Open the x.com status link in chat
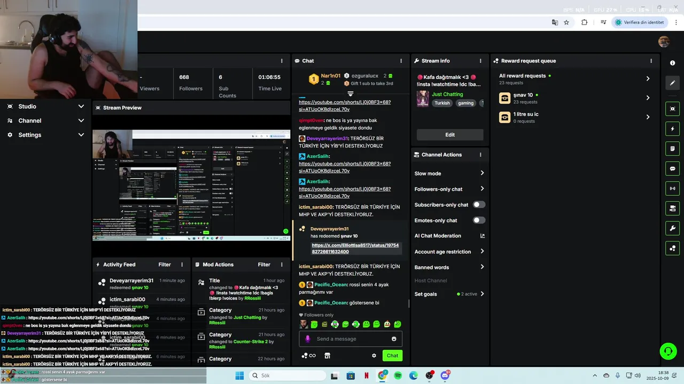This screenshot has height=384, width=684. (x=355, y=249)
